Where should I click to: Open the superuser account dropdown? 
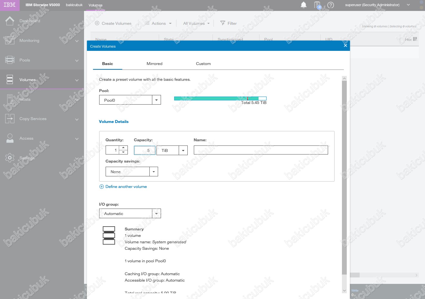[408, 5]
